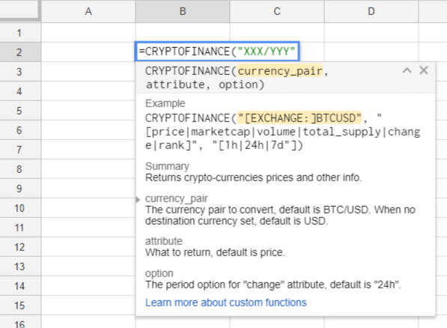Open Learn more about custom functions link
447x328 pixels.
(x=226, y=303)
